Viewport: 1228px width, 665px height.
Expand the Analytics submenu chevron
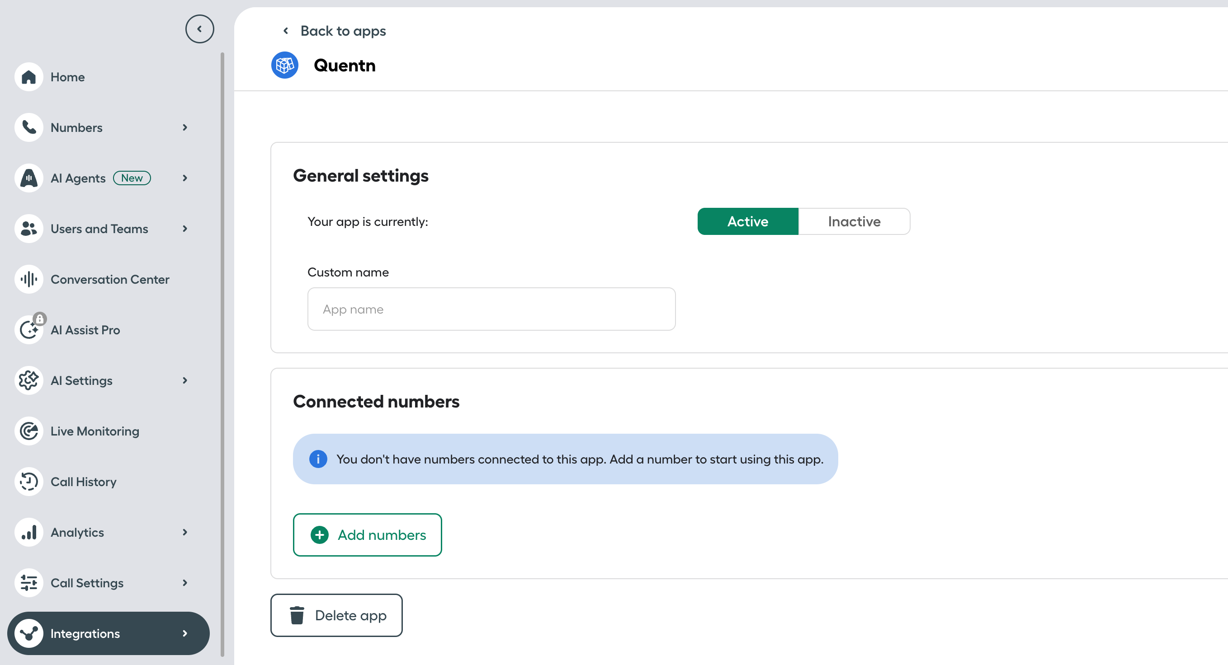(x=185, y=532)
